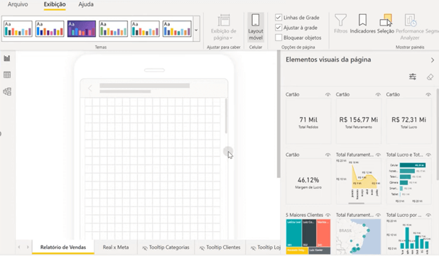Viewport: 439px width, 256px height.
Task: Toggle visibility of the 5 Maiores Clientes visual
Action: [x=327, y=215]
